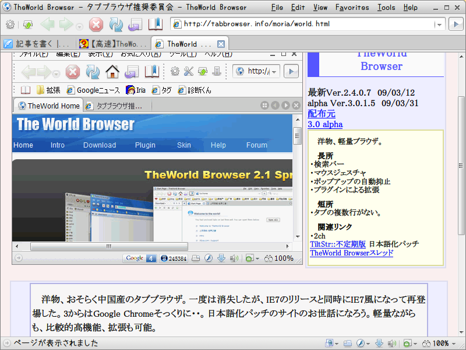Viewport: 466px width, 350px height.
Task: Open the navigation history dropdown beside Forward
Action: 79,27
